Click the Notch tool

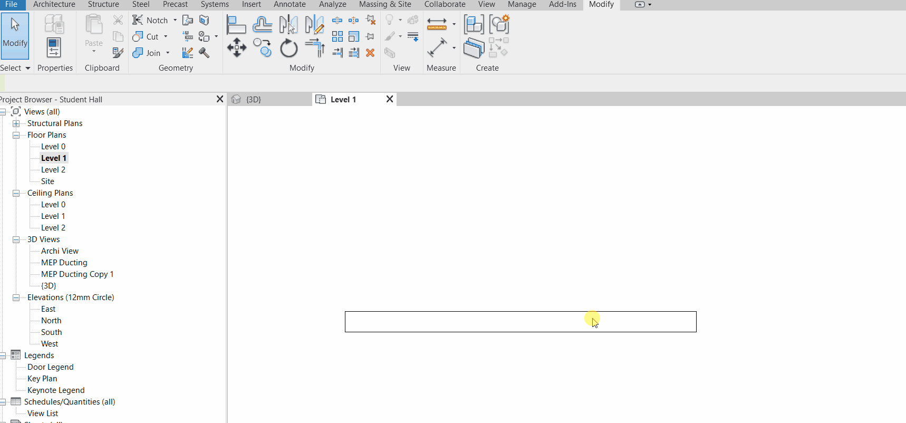click(150, 20)
